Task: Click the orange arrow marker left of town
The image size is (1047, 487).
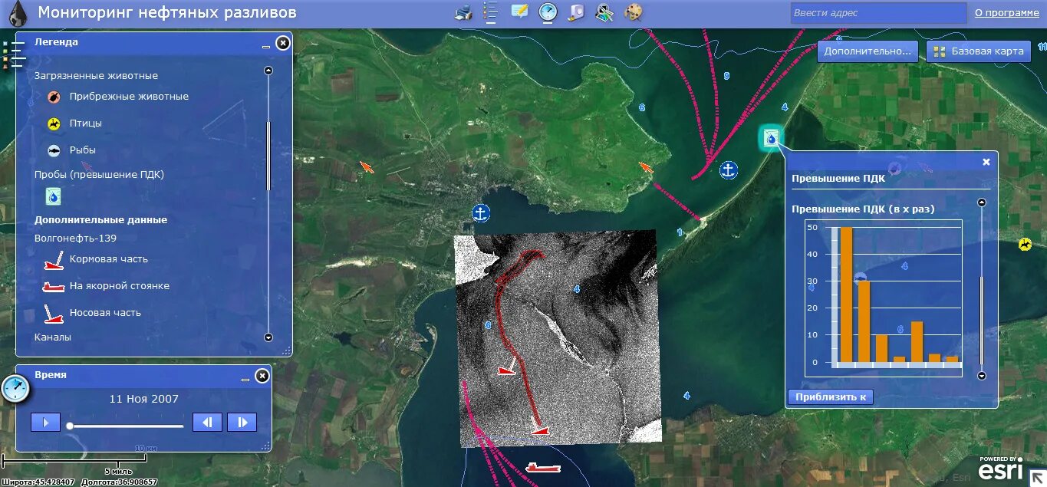Action: pyautogui.click(x=367, y=166)
